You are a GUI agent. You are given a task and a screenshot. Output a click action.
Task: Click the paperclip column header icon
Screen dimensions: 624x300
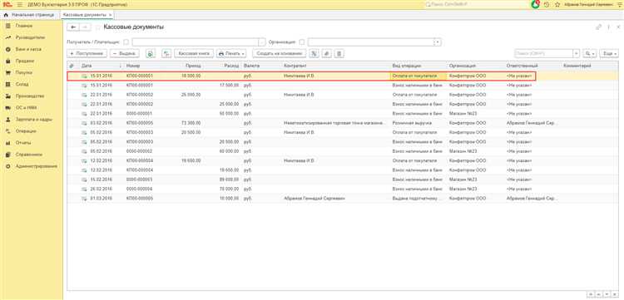[72, 66]
